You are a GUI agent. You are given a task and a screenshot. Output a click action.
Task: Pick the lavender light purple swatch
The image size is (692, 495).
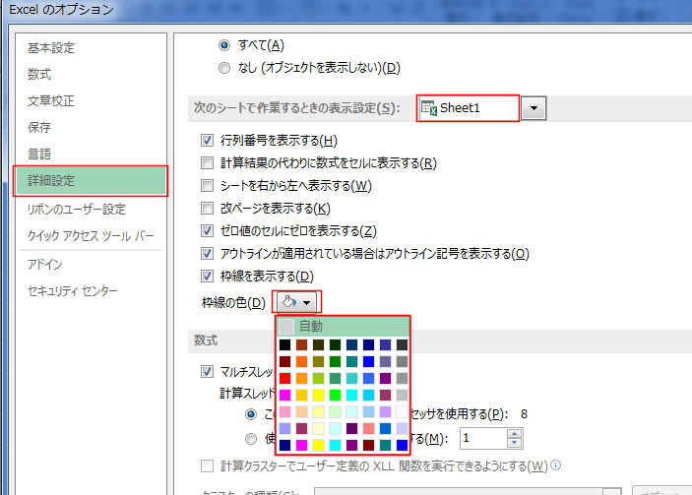pyautogui.click(x=385, y=411)
